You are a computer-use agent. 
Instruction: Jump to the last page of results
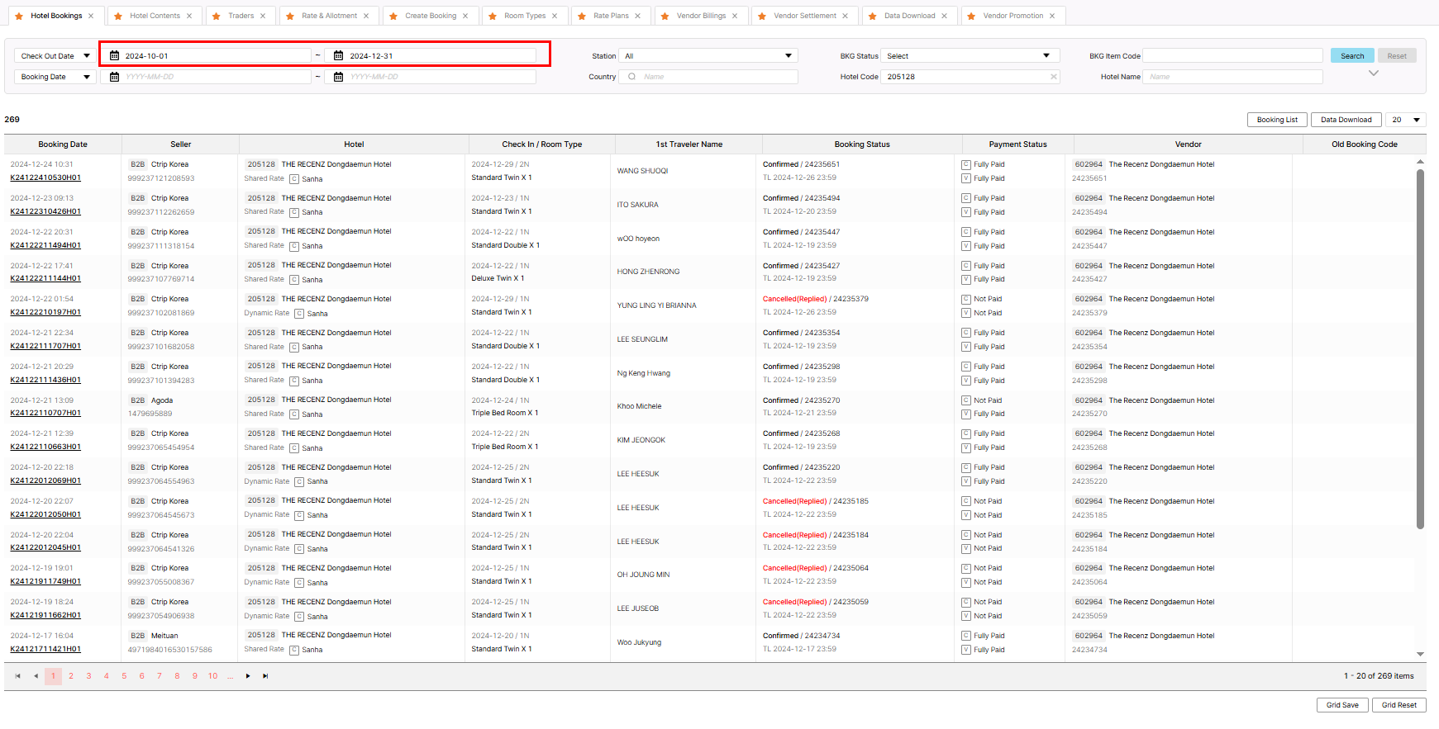(x=265, y=676)
